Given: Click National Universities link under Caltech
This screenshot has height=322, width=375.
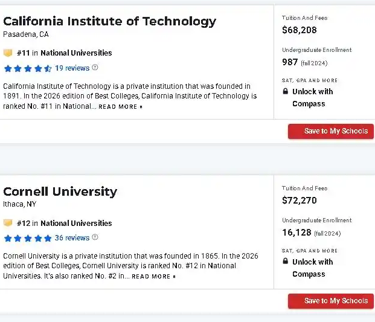Looking at the screenshot, I should click(x=76, y=53).
